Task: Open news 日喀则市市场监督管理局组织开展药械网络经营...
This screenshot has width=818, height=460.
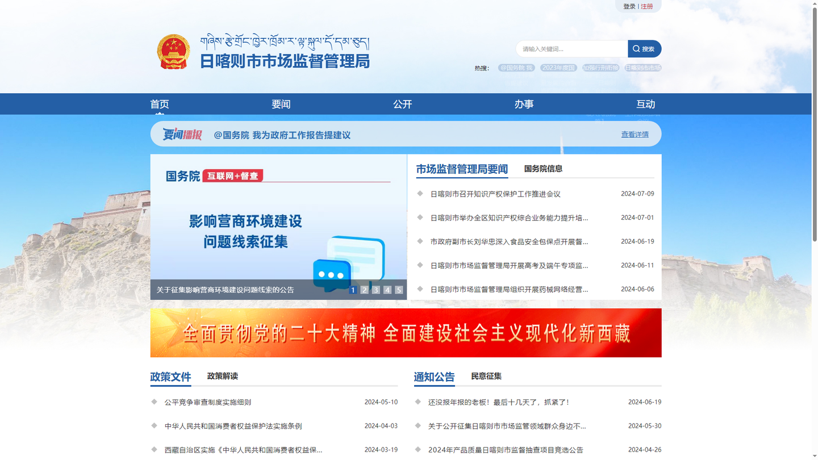Action: point(509,290)
